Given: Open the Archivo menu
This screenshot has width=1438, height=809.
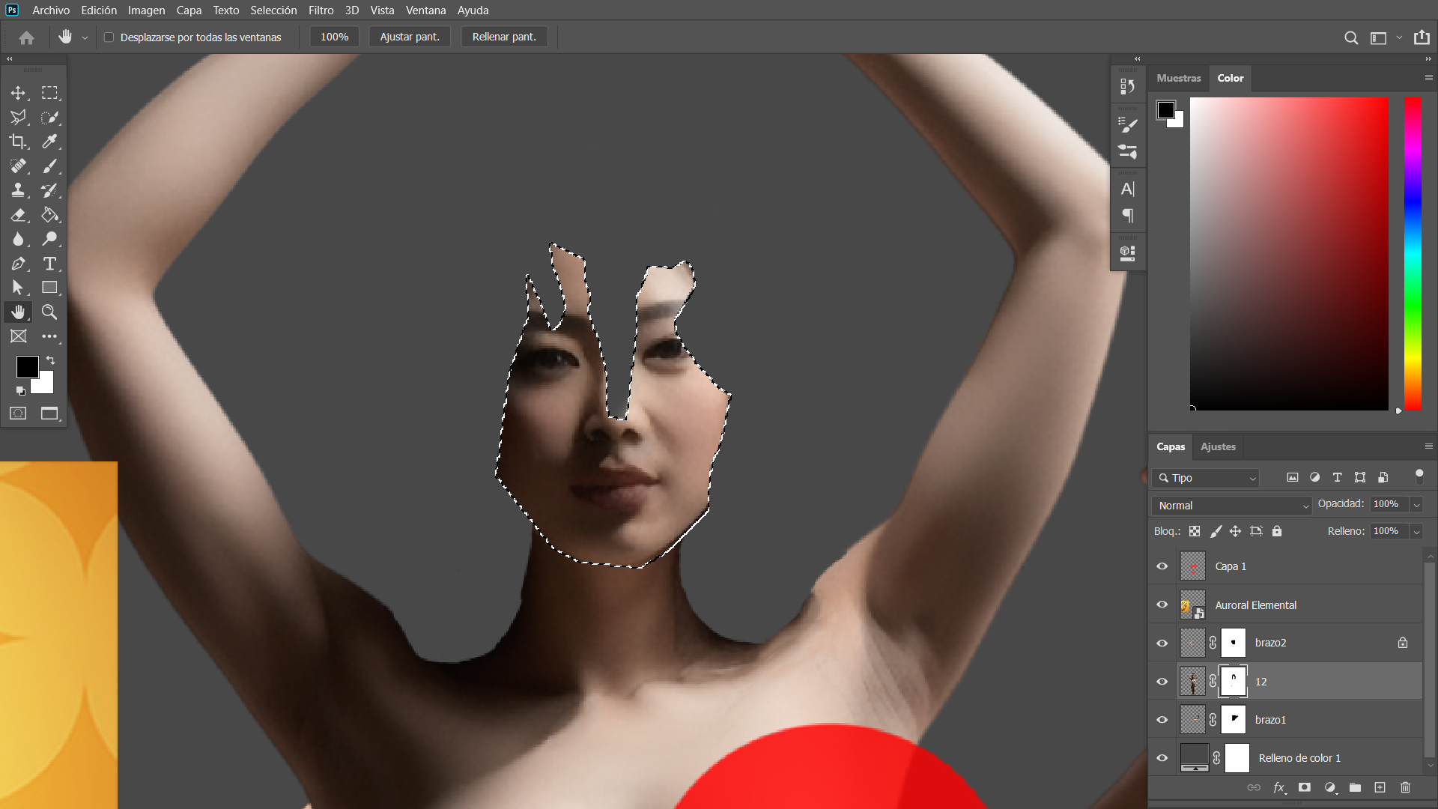Looking at the screenshot, I should coord(51,10).
